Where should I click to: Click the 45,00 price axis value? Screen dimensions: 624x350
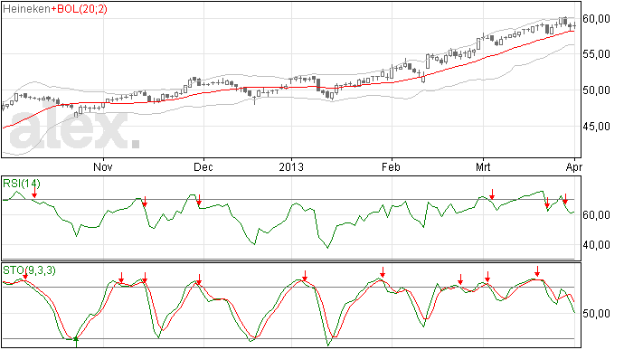click(x=597, y=127)
